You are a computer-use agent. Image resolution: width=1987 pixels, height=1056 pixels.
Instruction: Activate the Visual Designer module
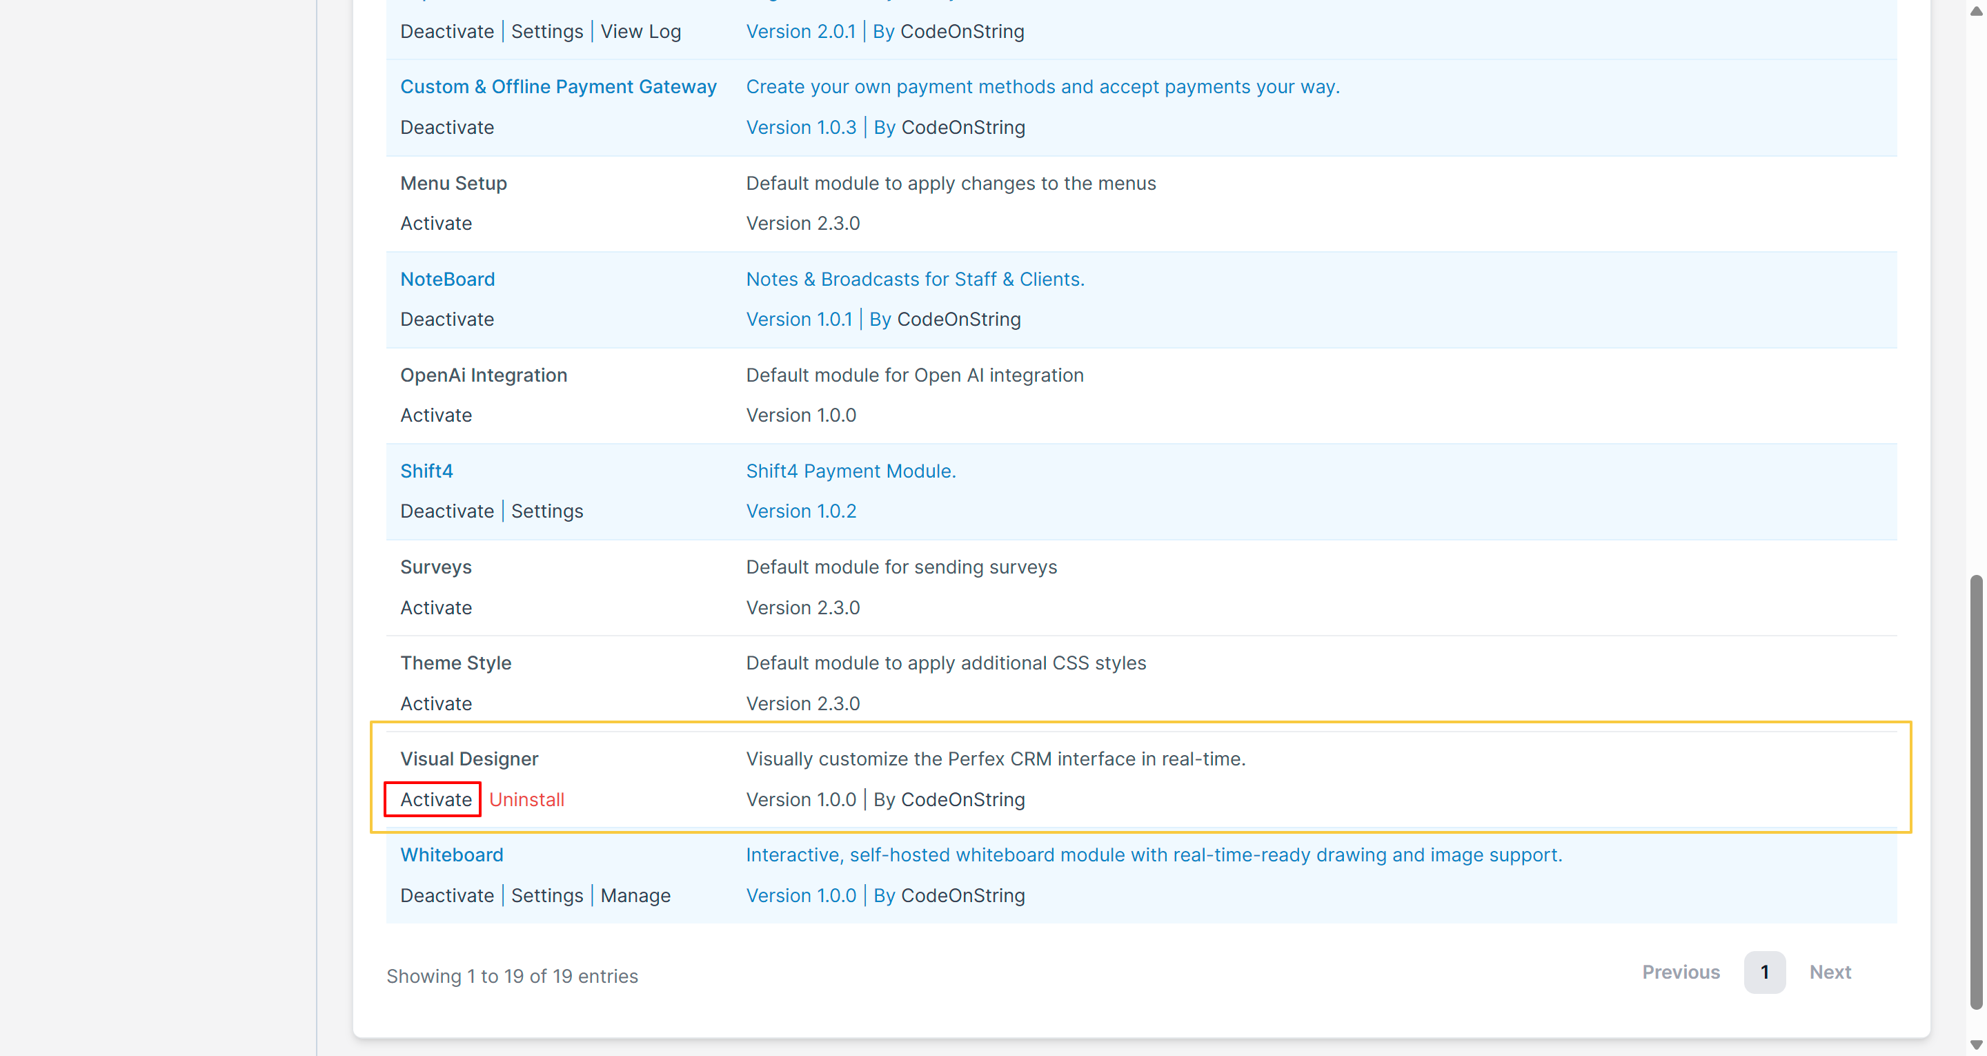pos(435,799)
